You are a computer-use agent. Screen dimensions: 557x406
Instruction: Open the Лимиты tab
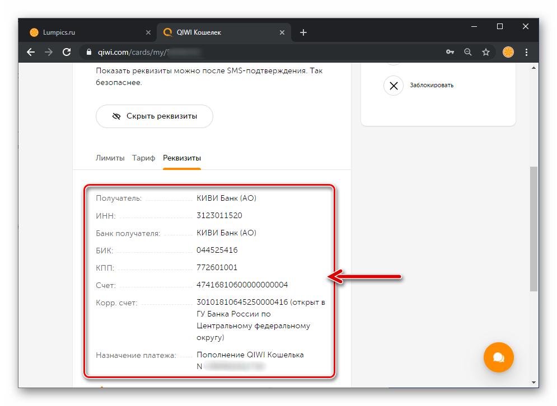(x=110, y=158)
